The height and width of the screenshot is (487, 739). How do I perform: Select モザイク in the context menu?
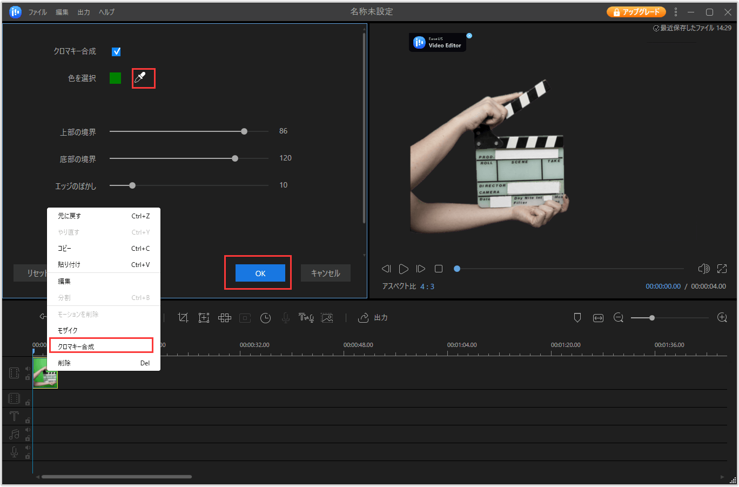tap(68, 330)
